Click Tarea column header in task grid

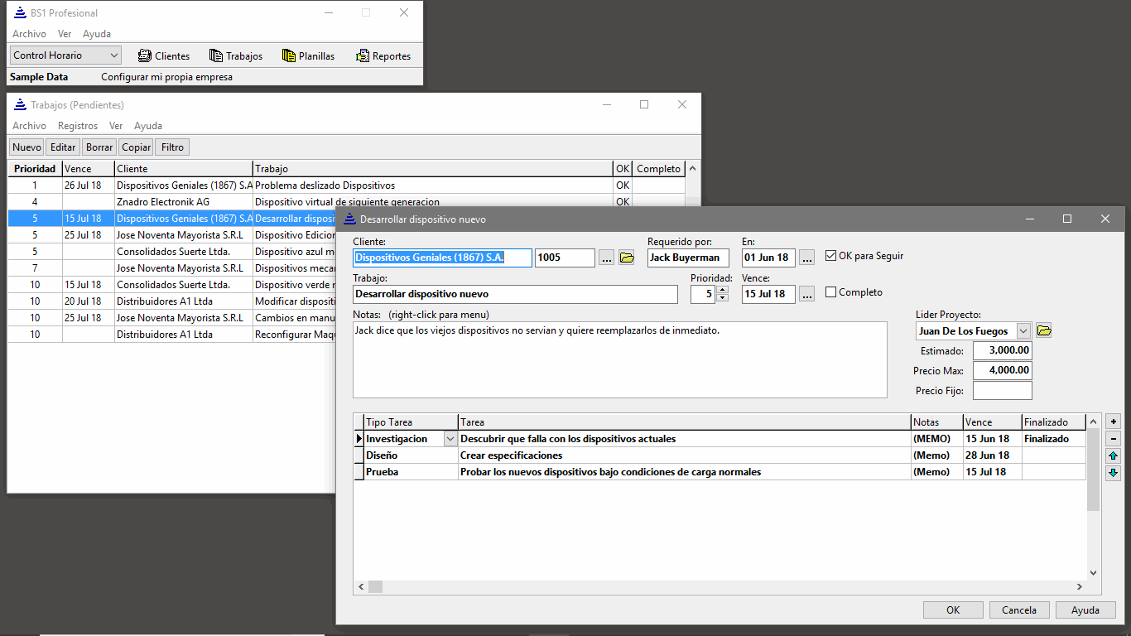[685, 422]
